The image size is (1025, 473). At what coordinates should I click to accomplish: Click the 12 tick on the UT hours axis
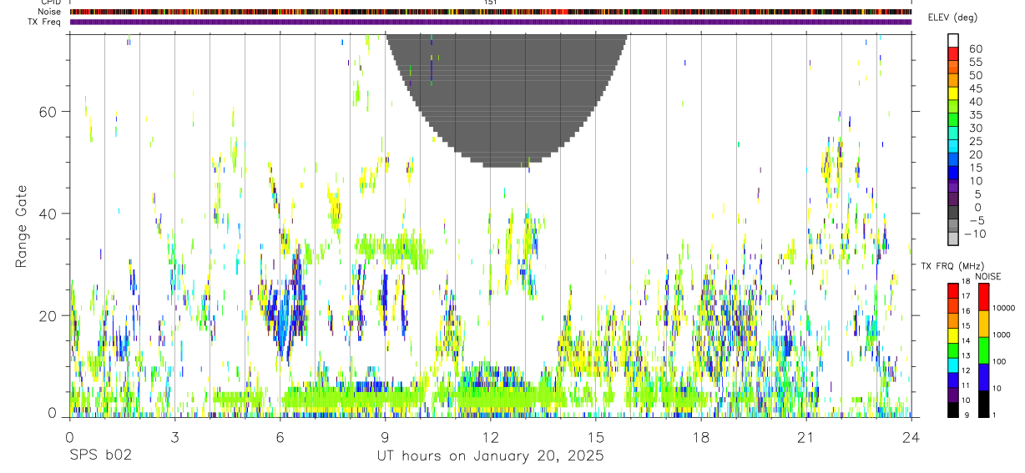490,438
